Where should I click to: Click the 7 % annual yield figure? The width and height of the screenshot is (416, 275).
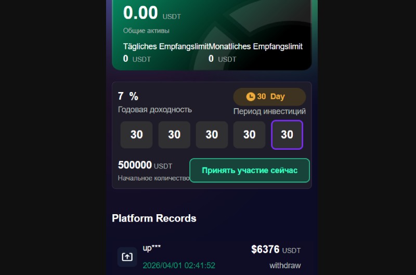tap(128, 96)
